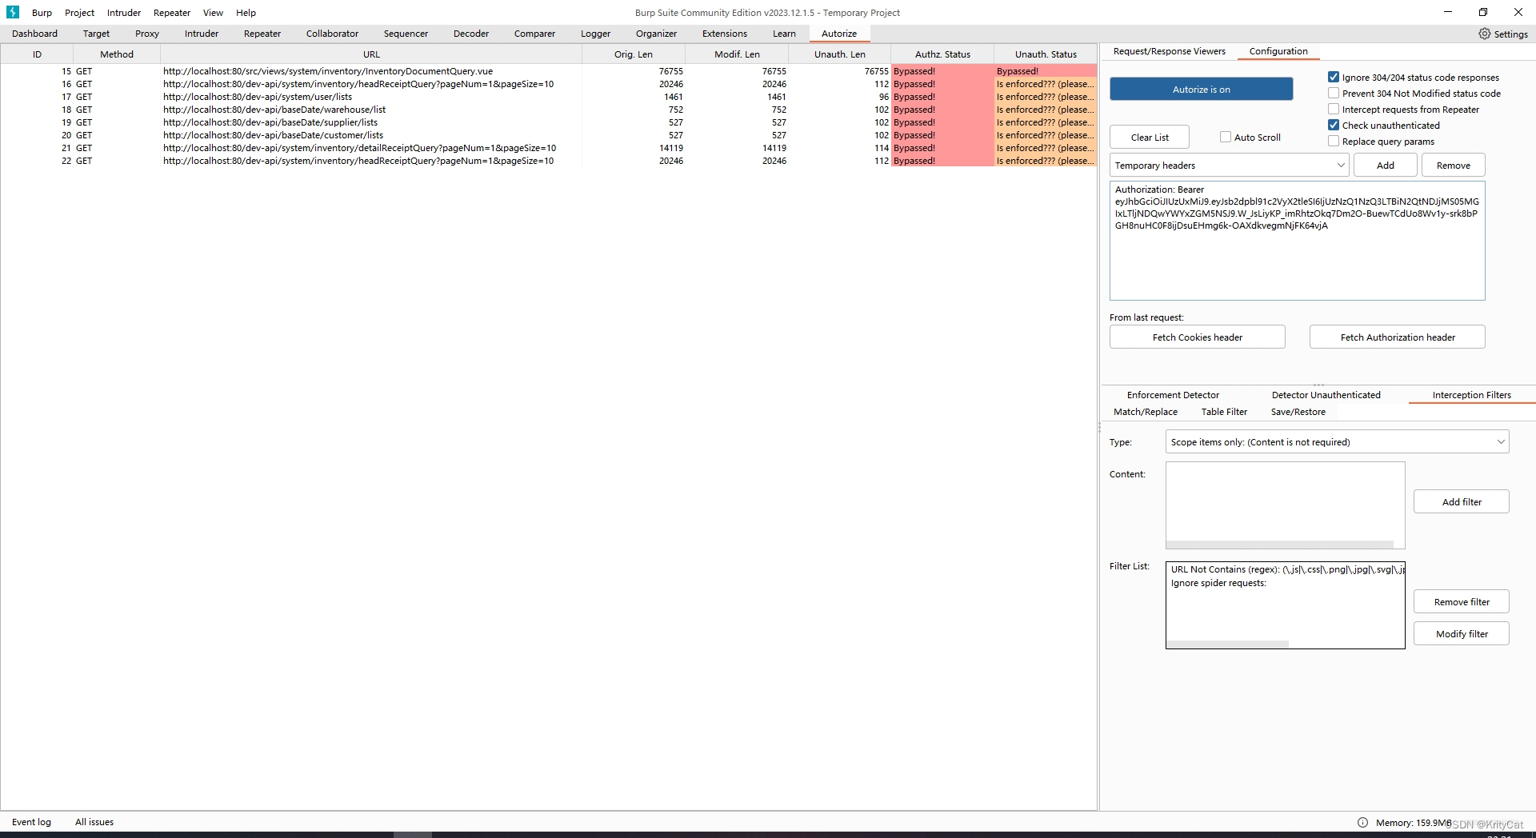
Task: Switch to the Collaborator tab
Action: (x=332, y=34)
